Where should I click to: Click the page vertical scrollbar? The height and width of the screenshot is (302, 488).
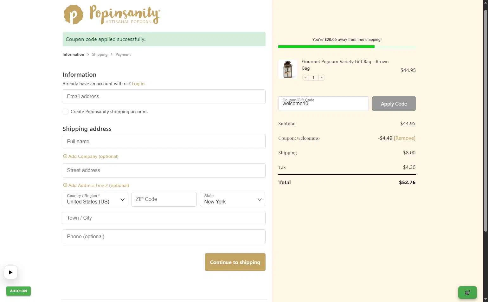pos(485,120)
